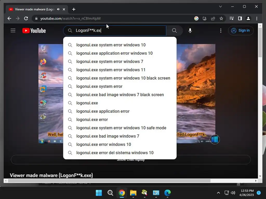
Task: Open the Windows Start menu
Action: tap(99, 193)
